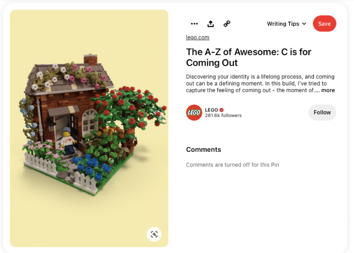
Task: Click the Comments section heading
Action: coord(203,150)
